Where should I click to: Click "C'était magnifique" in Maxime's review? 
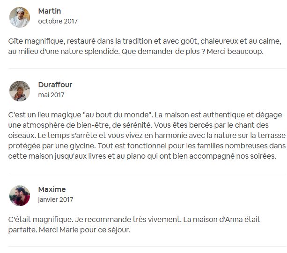39,219
